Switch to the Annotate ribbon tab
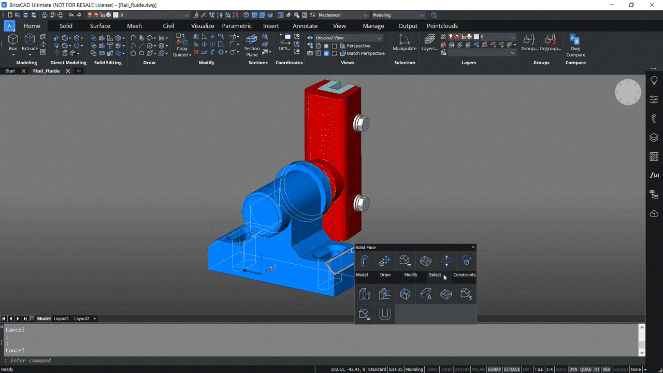Screen dimensions: 663x373 (x=305, y=25)
